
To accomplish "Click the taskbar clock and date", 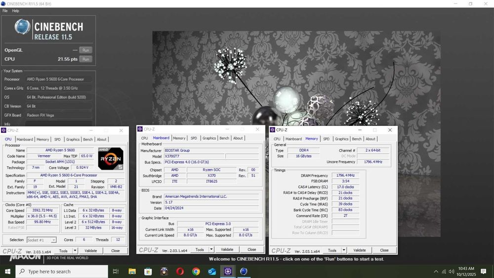I will (x=466, y=272).
